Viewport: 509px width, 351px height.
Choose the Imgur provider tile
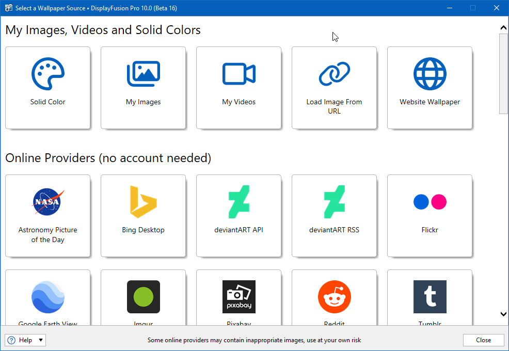pos(143,297)
